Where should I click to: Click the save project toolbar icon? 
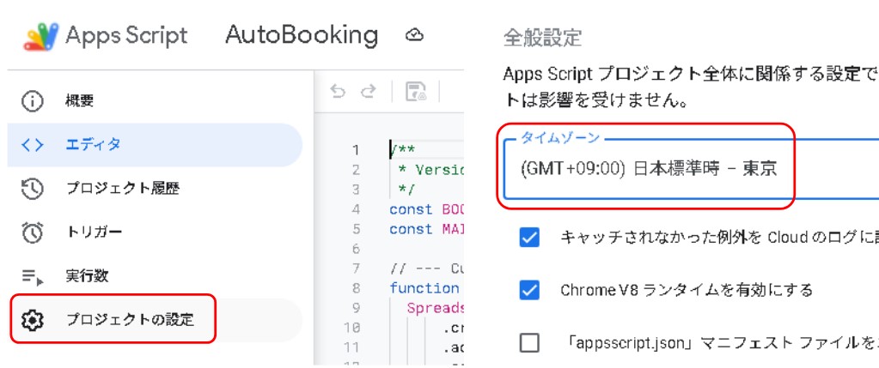[417, 93]
